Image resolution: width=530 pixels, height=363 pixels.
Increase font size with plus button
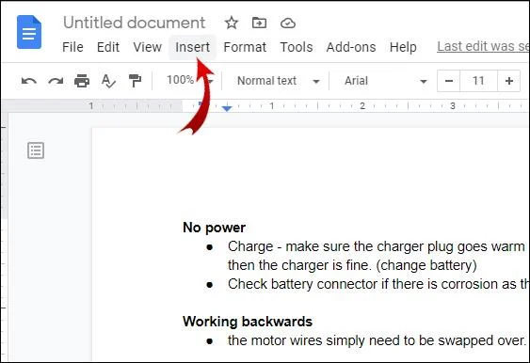coord(508,81)
